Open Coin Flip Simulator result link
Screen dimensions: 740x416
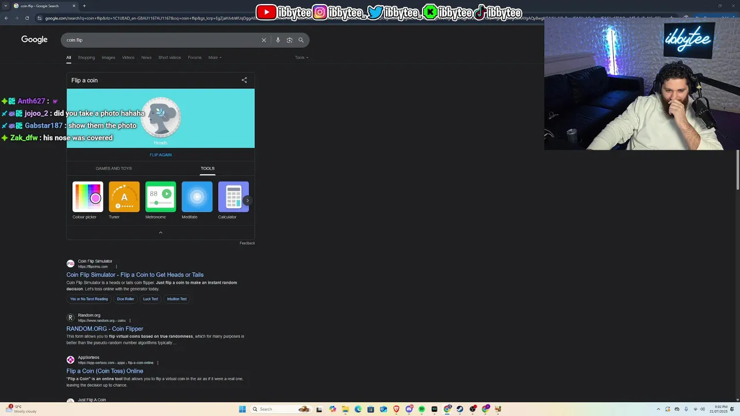click(135, 275)
